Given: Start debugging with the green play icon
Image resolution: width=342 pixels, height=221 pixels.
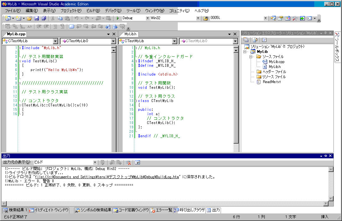Looking at the screenshot, I should point(118,18).
